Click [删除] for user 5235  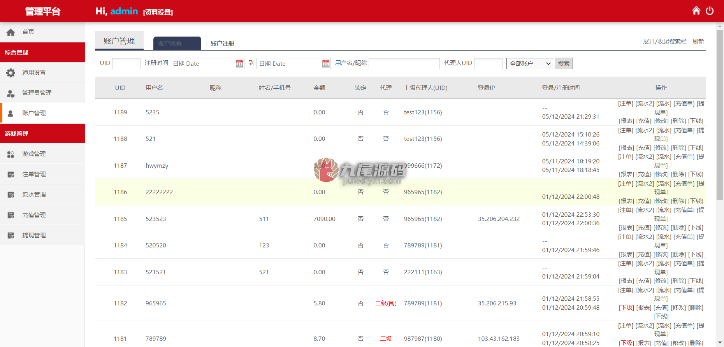pyautogui.click(x=678, y=121)
